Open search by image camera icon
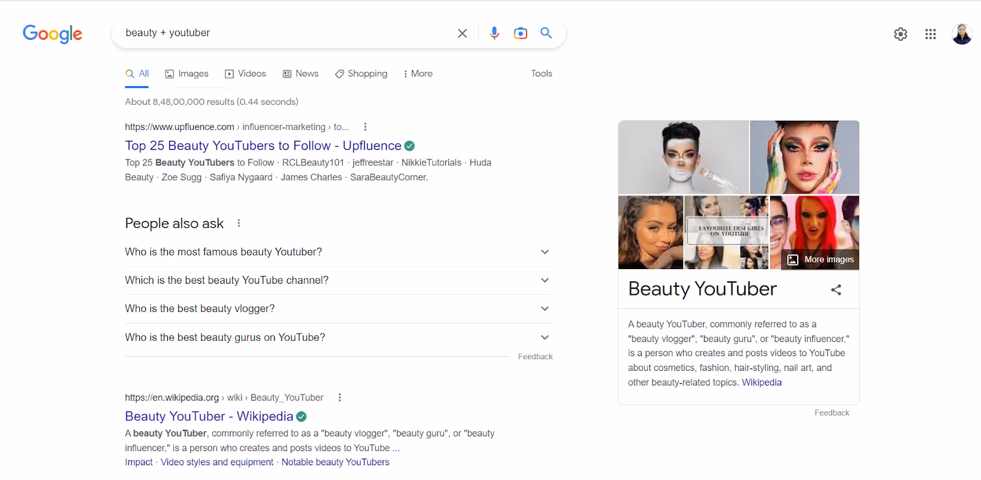 (x=521, y=33)
